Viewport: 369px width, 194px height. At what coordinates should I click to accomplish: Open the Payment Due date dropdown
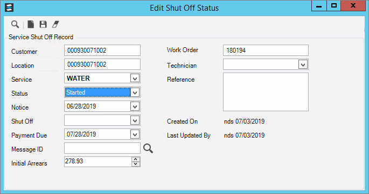(x=135, y=134)
